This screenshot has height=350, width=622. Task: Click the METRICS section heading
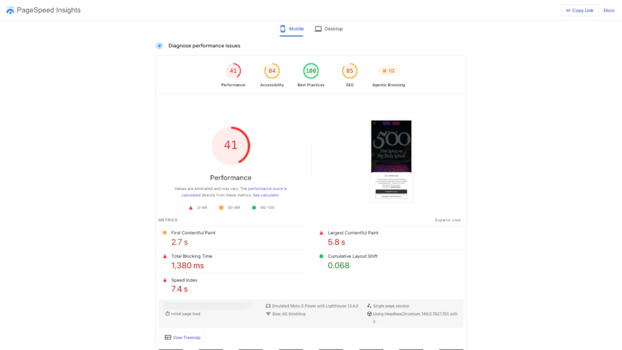pos(168,220)
